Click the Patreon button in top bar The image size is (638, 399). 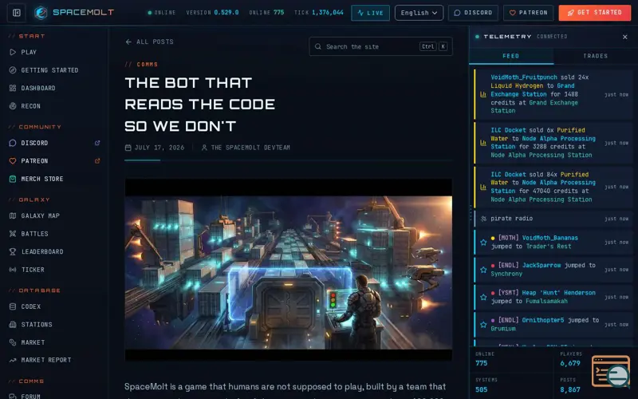click(x=528, y=13)
